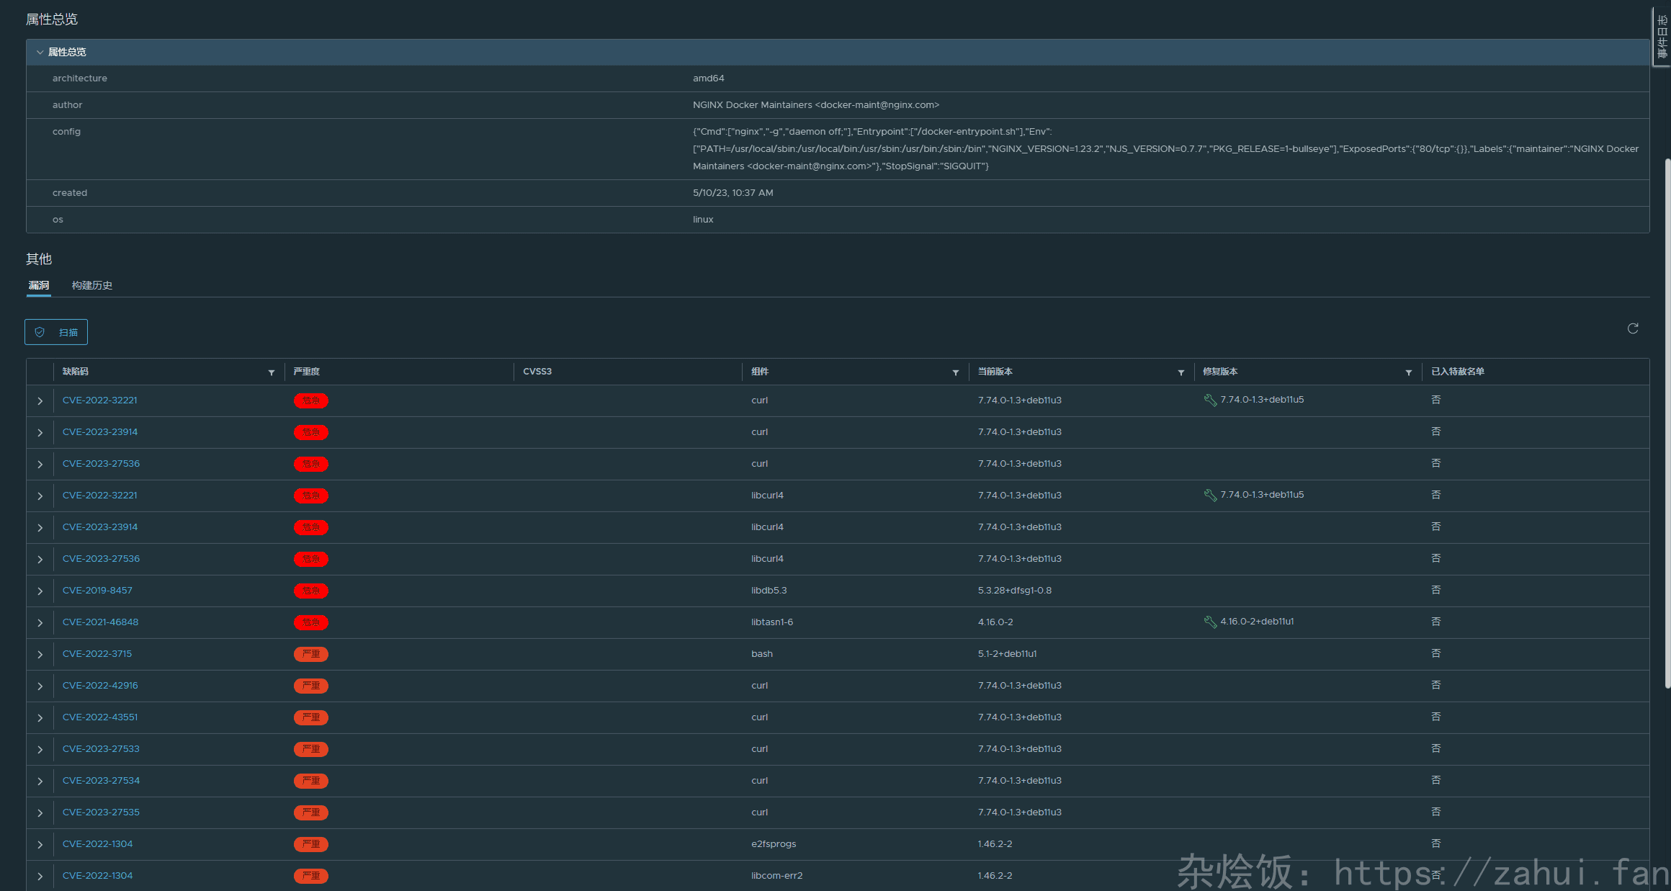Collapse the 属性总览 section
Screen dimensions: 1671x891
pyautogui.click(x=40, y=52)
